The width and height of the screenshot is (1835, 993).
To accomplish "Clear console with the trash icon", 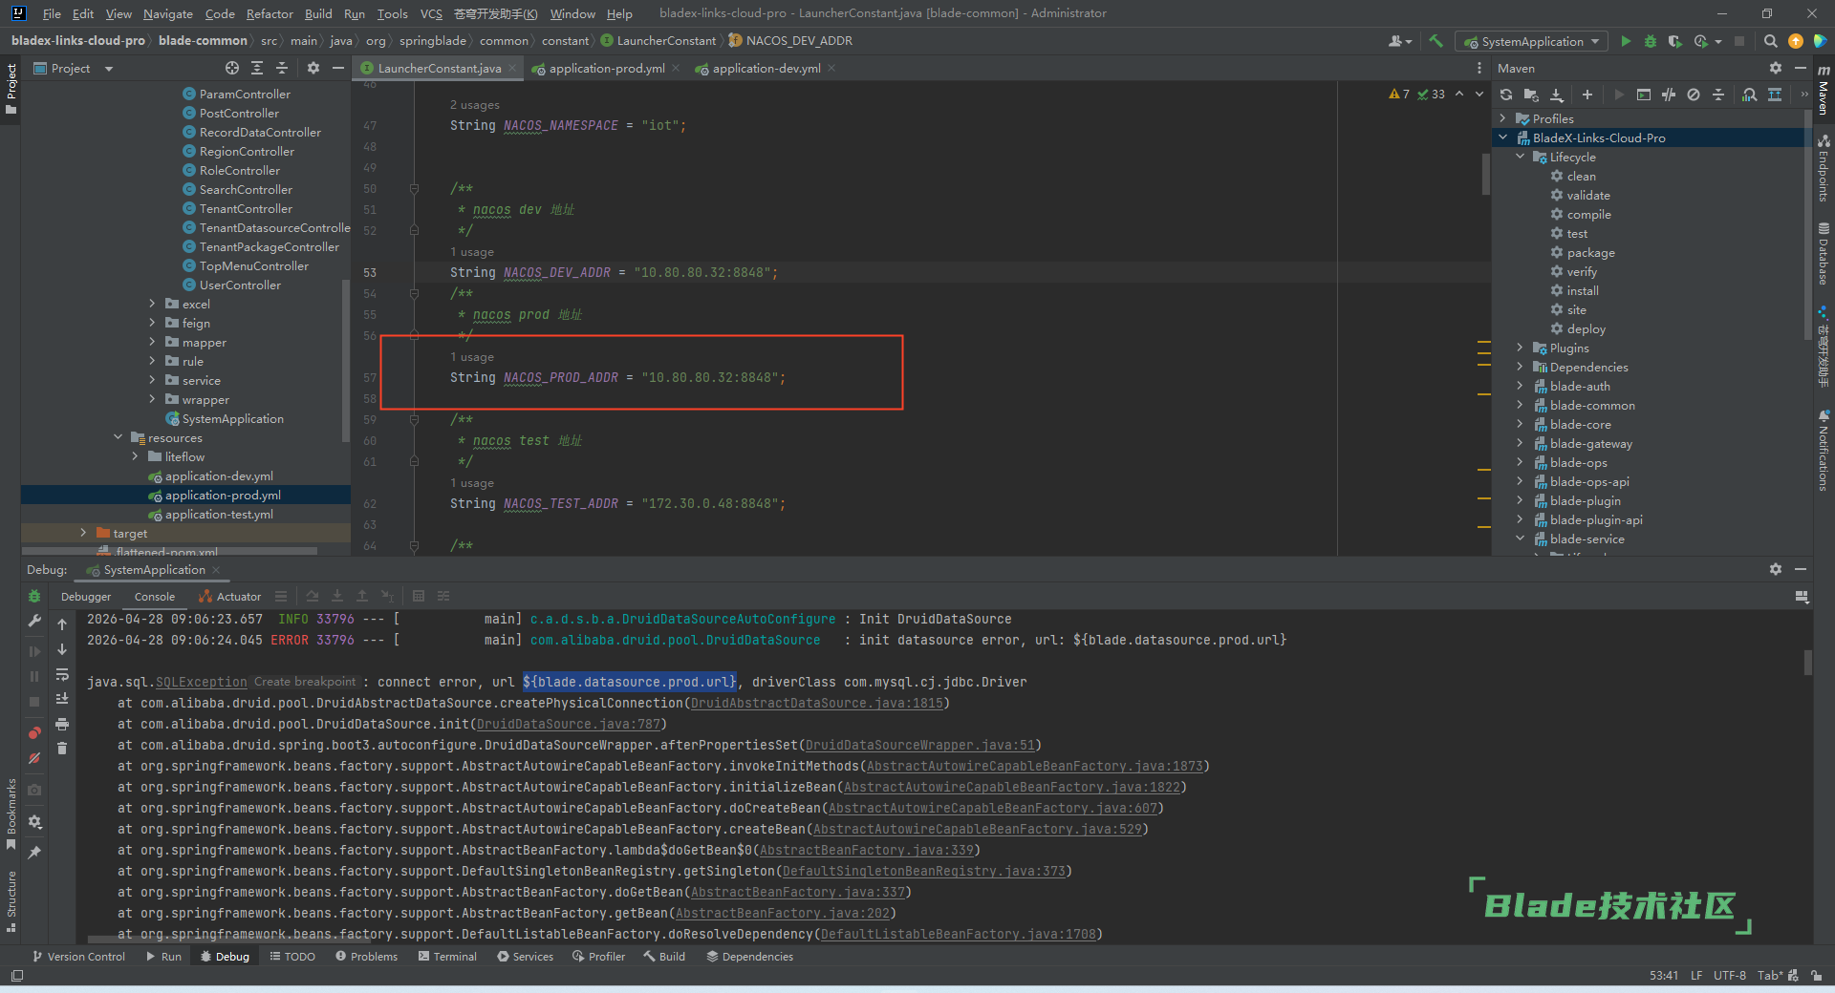I will click(x=62, y=749).
